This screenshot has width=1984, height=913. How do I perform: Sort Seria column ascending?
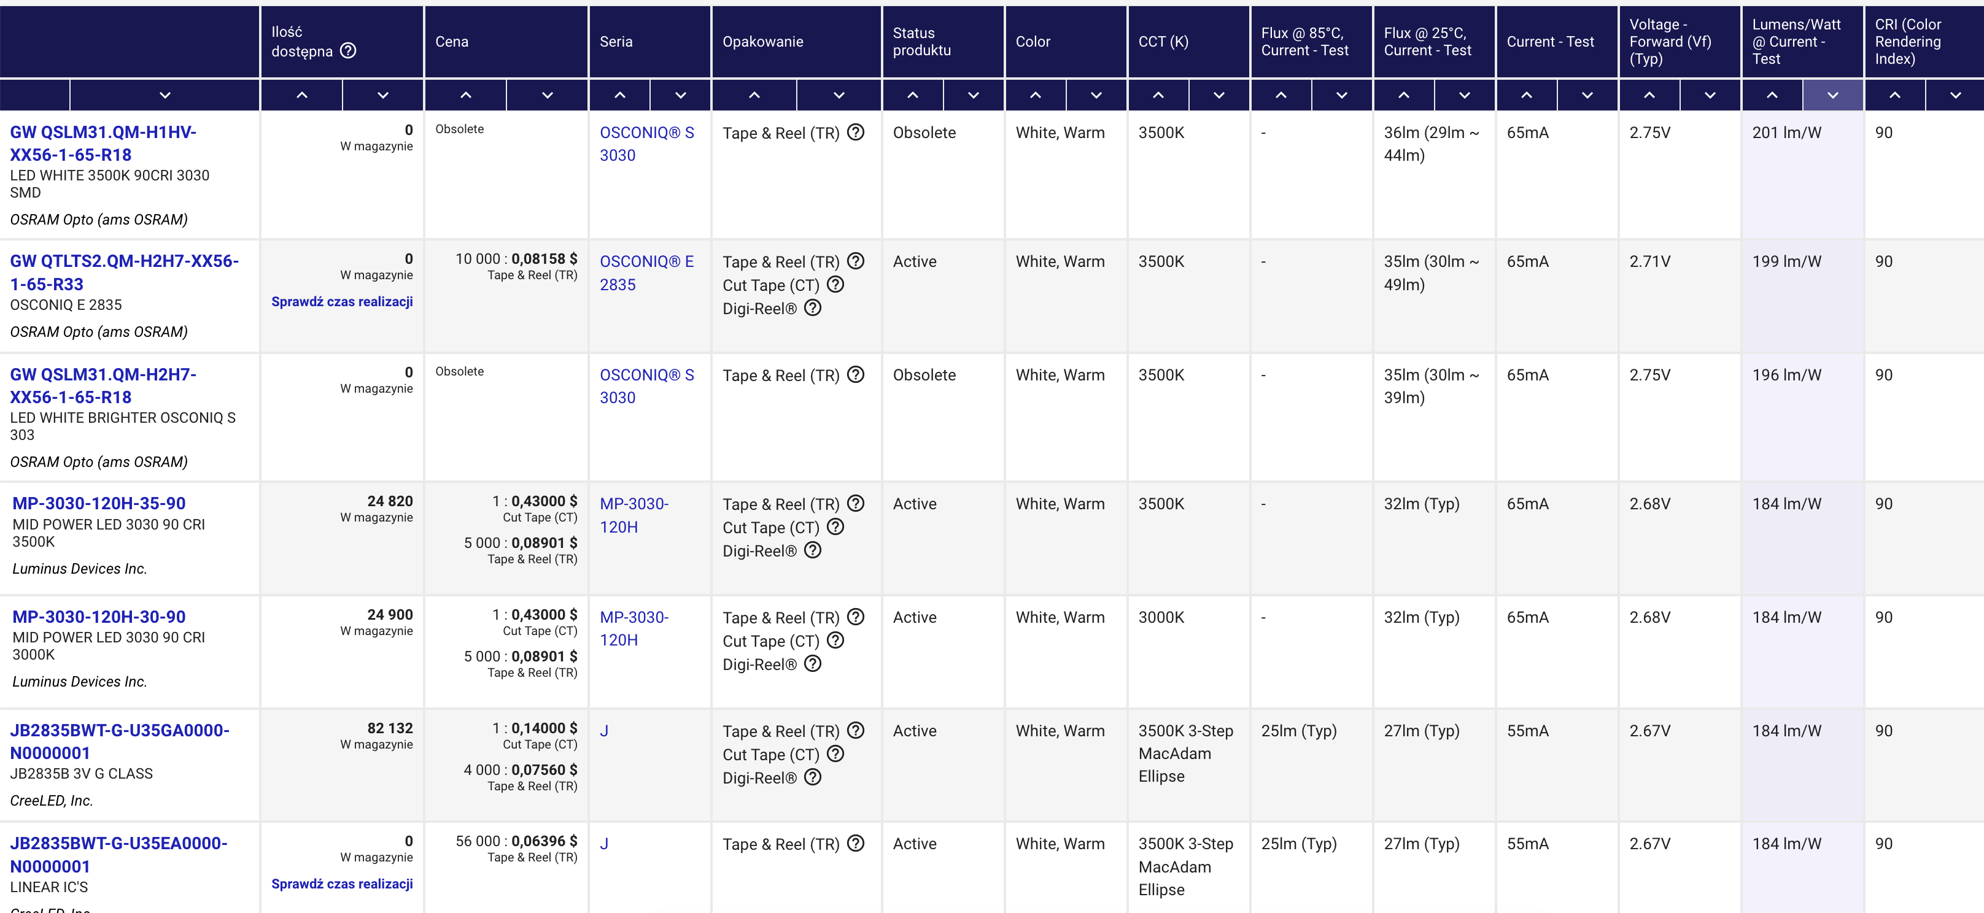click(620, 96)
